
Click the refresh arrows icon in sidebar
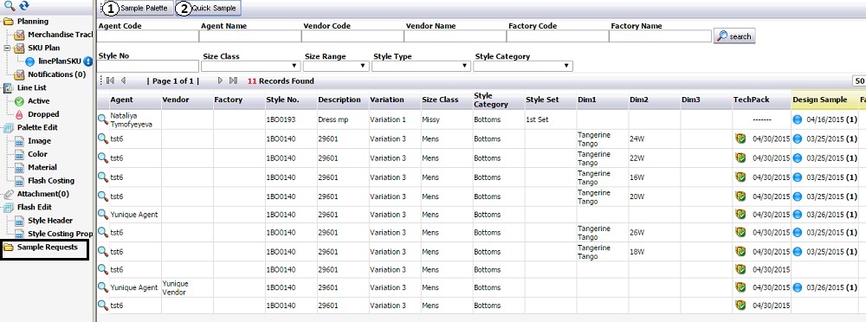(x=23, y=7)
